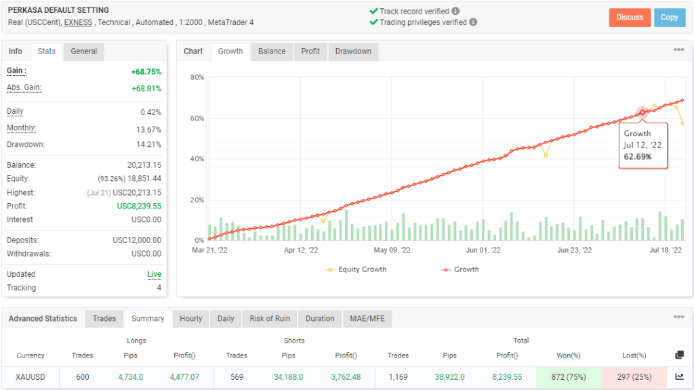Switch to the General tab in the Info panel
Viewport: 694px width, 390px height.
click(83, 51)
